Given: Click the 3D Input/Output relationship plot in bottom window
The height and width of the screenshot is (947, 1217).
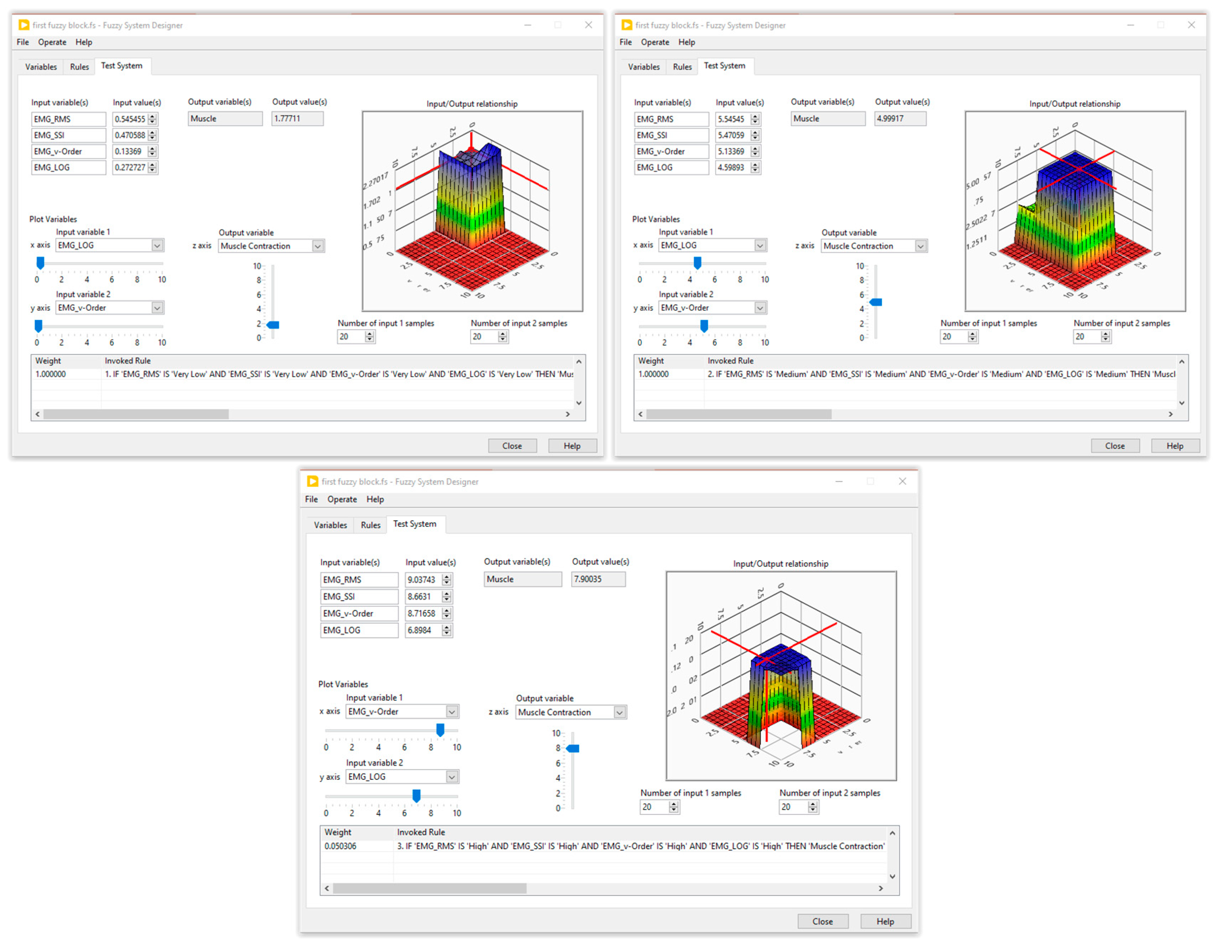Looking at the screenshot, I should pos(781,675).
